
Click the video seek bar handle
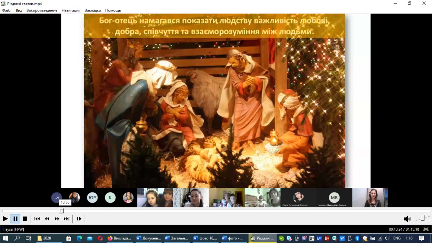click(x=62, y=211)
